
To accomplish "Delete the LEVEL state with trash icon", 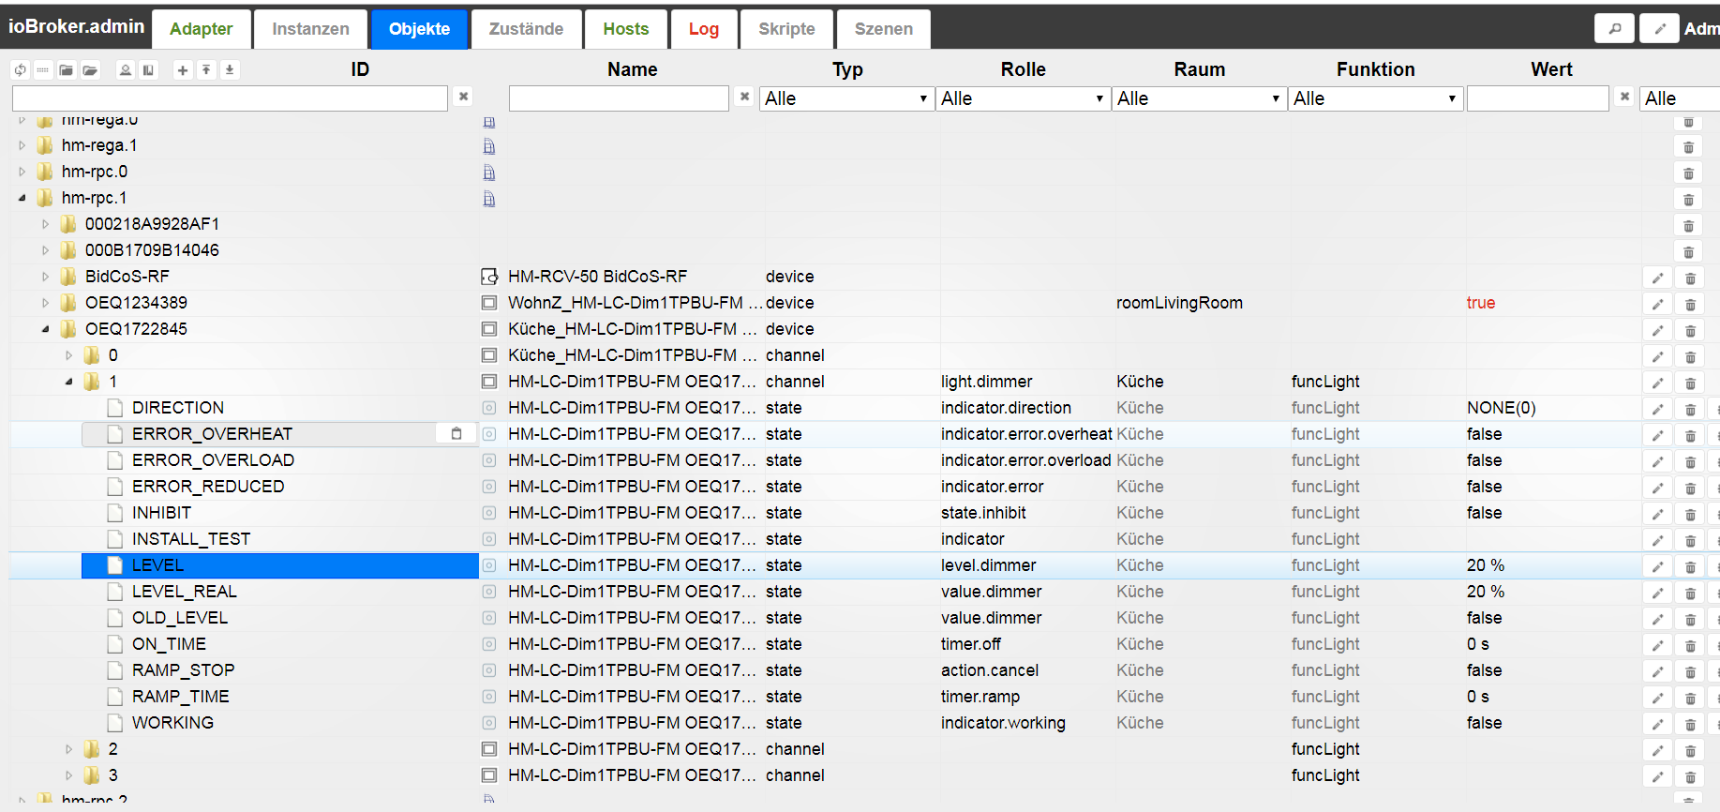I will [x=1690, y=566].
